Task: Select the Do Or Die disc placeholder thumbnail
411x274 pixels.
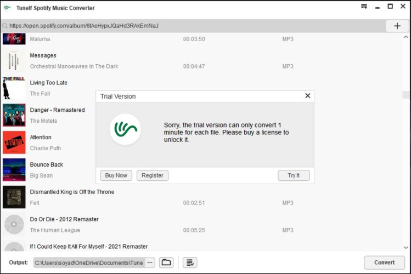Action: click(x=14, y=224)
